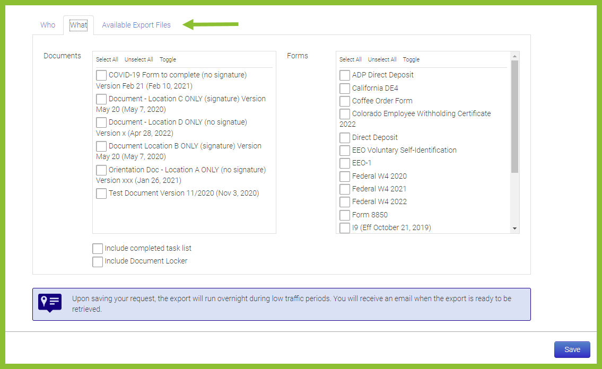The image size is (602, 369).
Task: Click the Documents label
Action: (62, 56)
